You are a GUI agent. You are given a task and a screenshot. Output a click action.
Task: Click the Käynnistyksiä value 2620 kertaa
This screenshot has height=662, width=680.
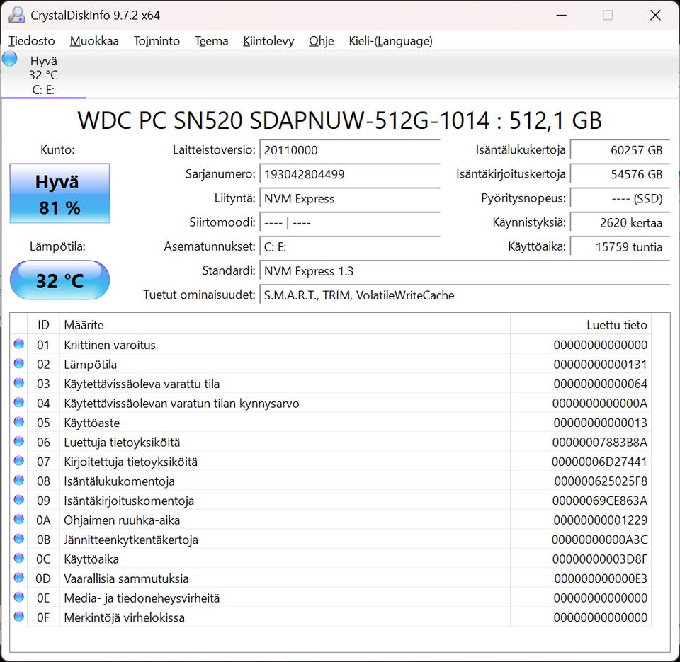(x=620, y=223)
